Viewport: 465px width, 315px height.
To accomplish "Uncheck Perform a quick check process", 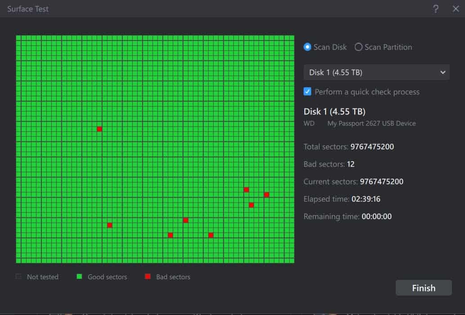I will (x=308, y=92).
